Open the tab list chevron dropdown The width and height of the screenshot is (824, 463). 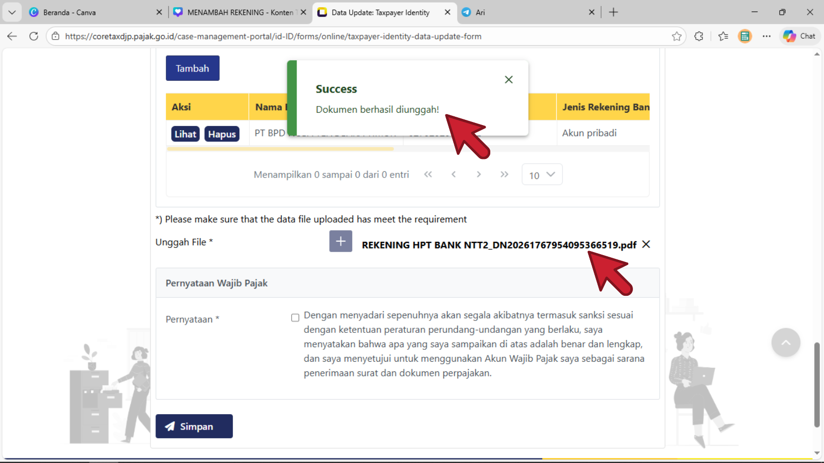point(12,12)
